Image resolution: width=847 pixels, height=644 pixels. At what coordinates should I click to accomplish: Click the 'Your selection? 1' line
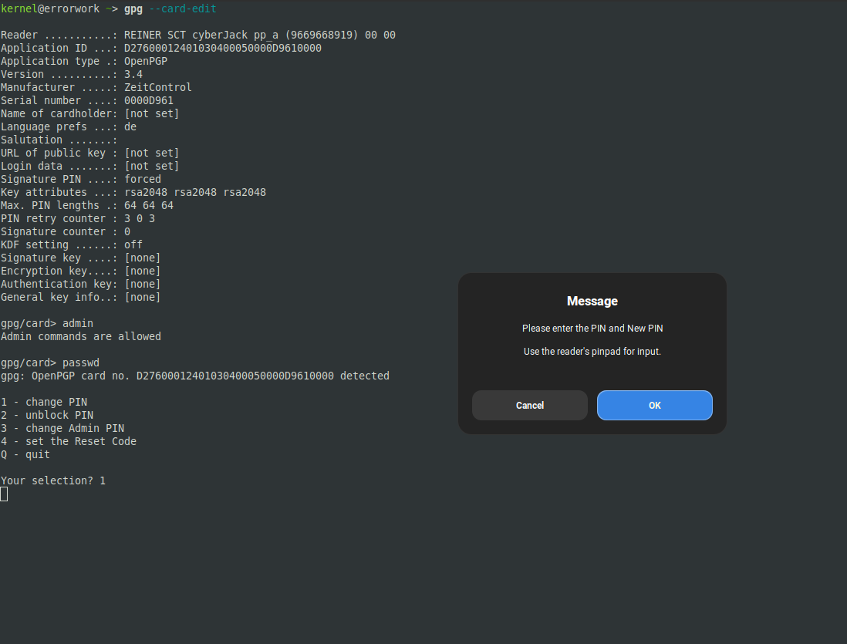(53, 480)
